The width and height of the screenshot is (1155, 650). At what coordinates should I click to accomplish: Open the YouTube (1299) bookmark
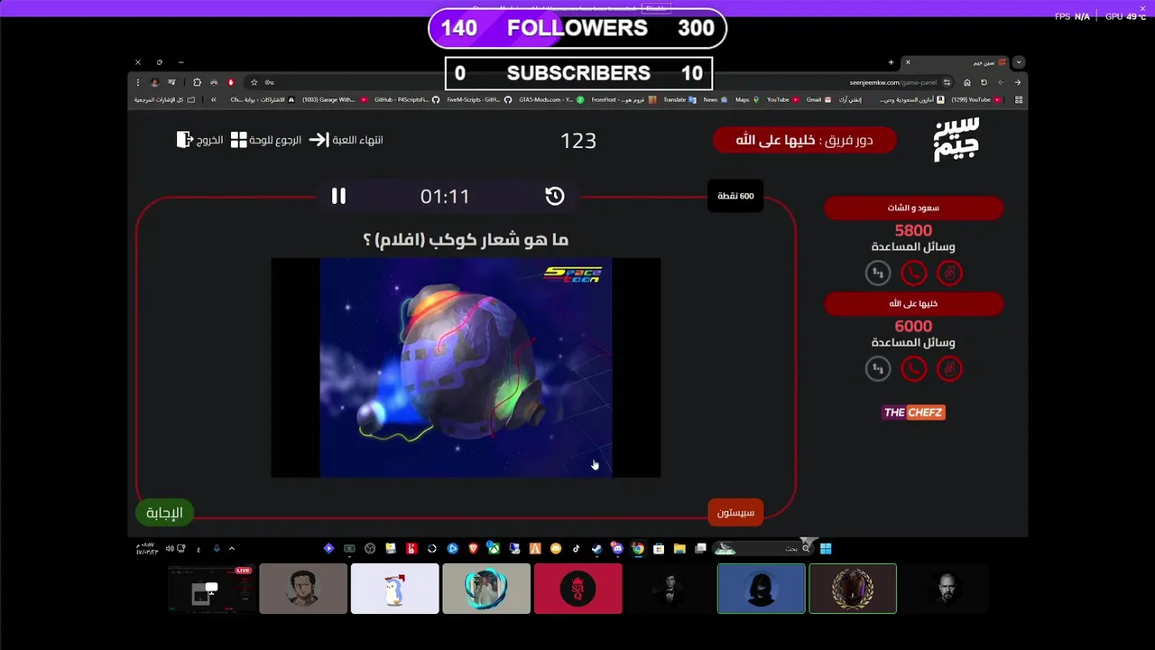(x=977, y=99)
